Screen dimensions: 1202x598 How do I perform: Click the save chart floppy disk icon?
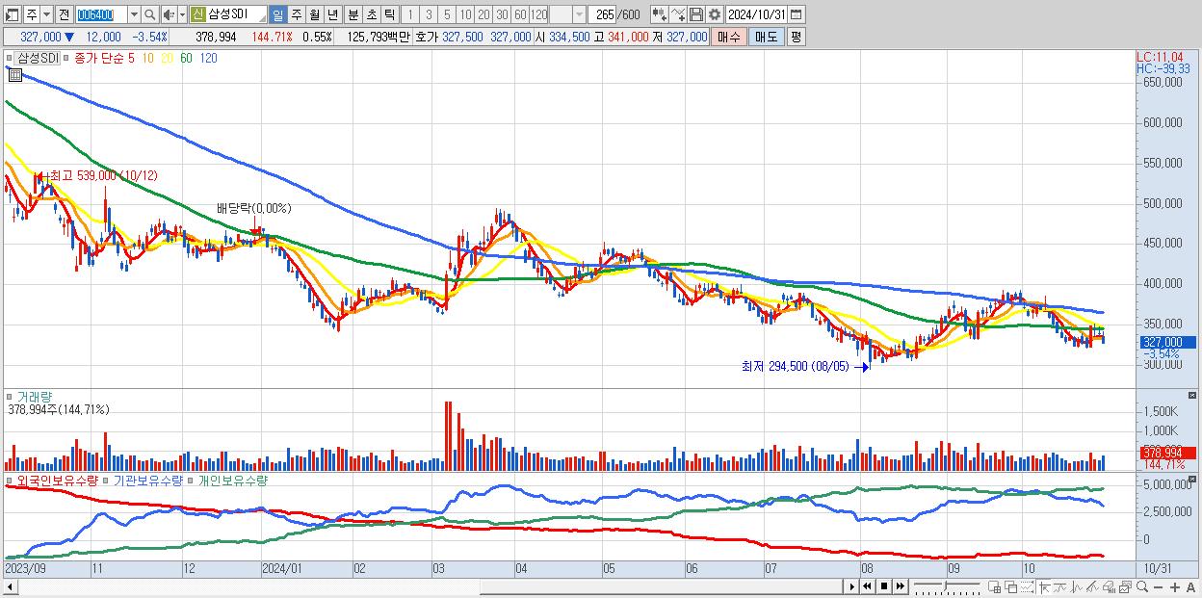(696, 14)
